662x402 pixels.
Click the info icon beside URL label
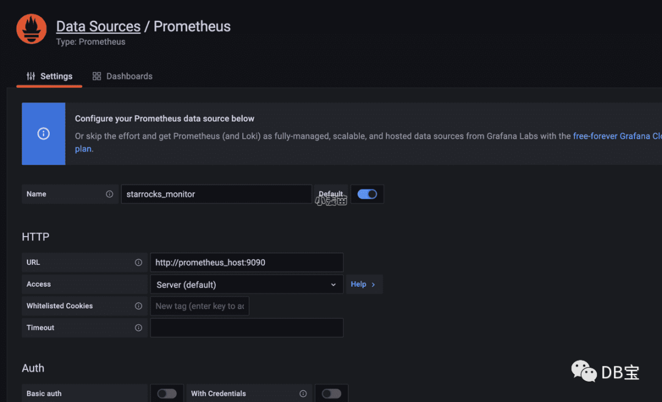[x=139, y=262]
